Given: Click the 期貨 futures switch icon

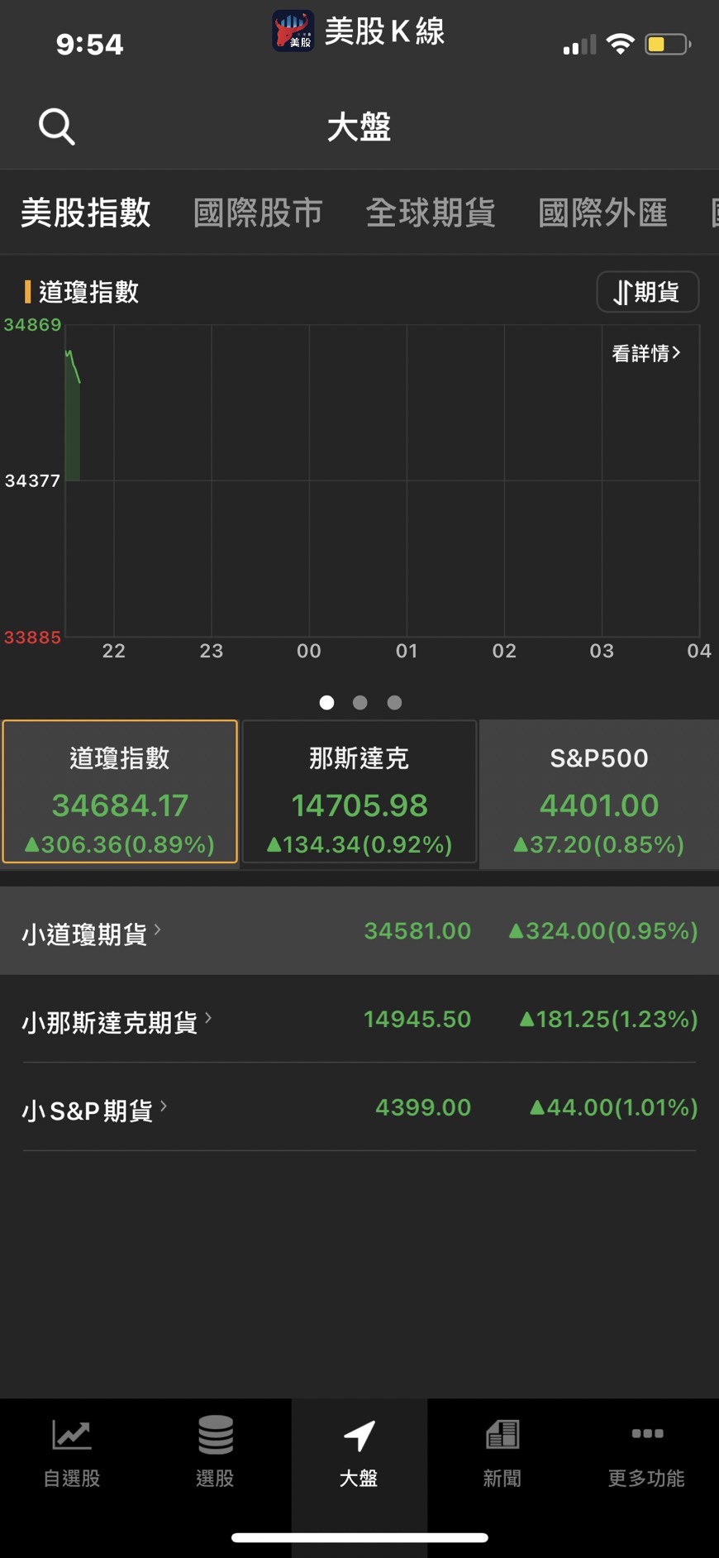Looking at the screenshot, I should coord(648,292).
